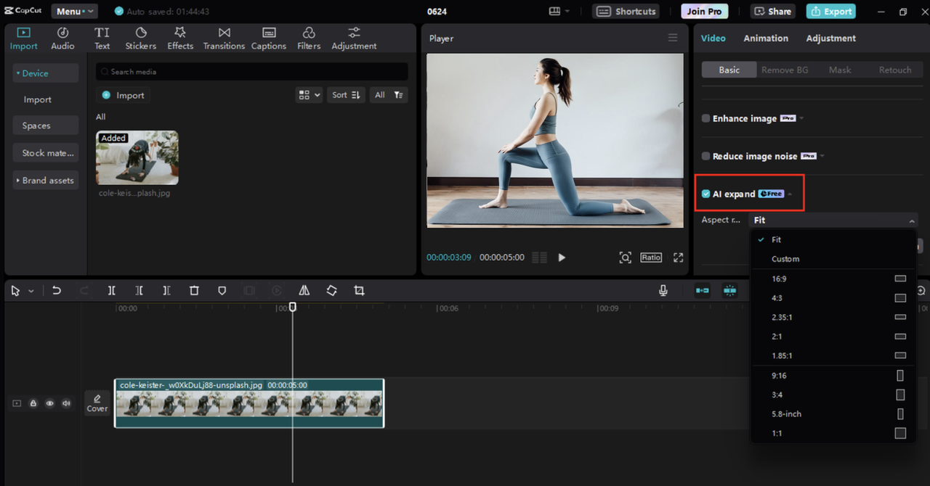Open the Stickers panel

[141, 38]
